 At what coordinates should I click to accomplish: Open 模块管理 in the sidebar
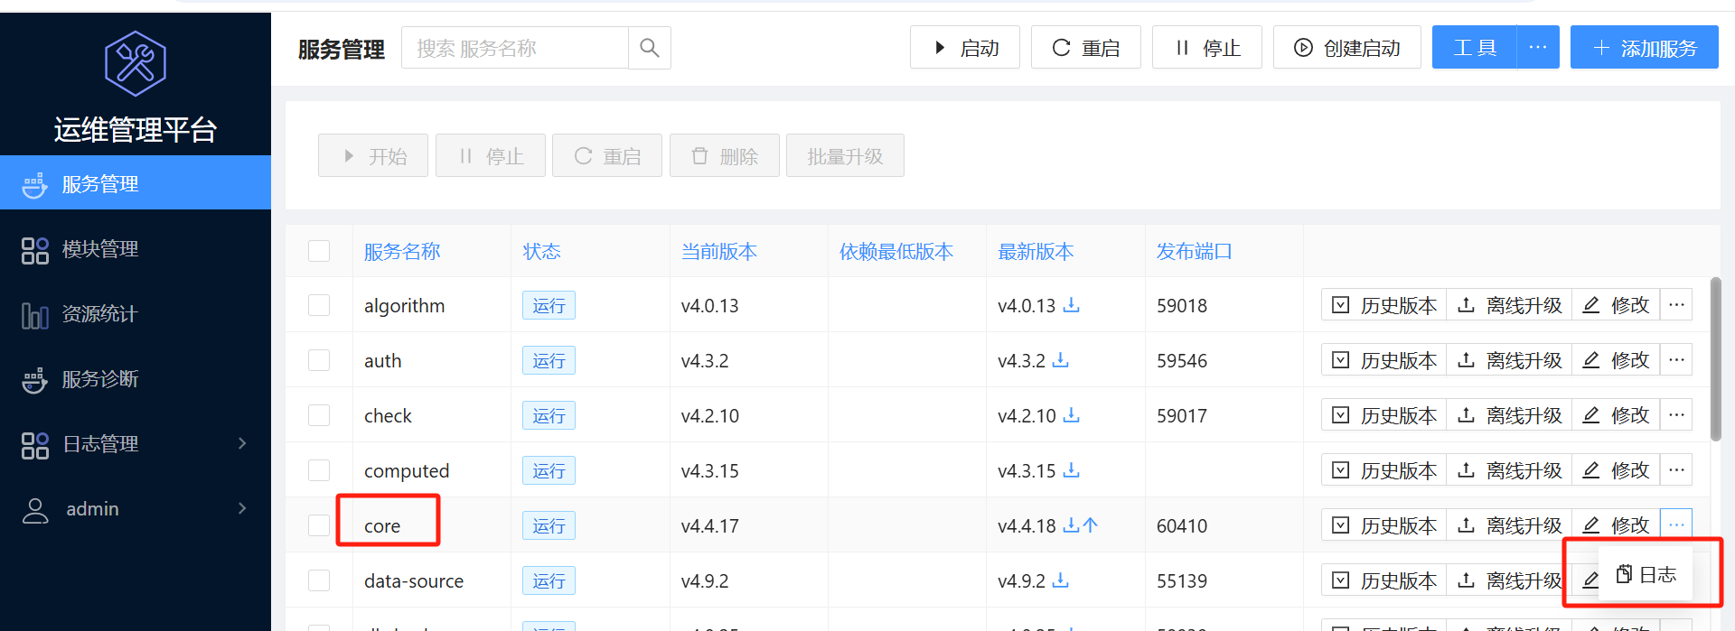99,249
